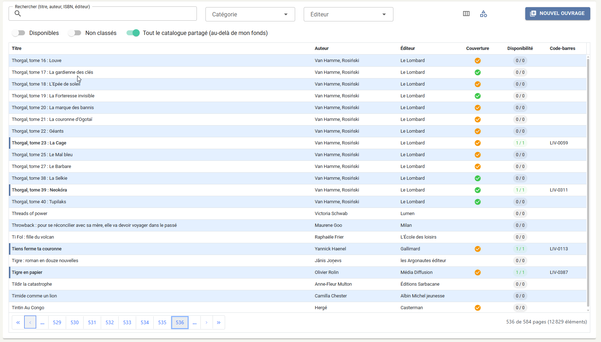Open the Catégorie dropdown

pos(250,14)
